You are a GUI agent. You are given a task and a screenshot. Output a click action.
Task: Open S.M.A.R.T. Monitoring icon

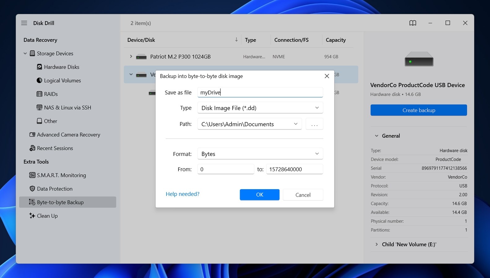coord(32,175)
